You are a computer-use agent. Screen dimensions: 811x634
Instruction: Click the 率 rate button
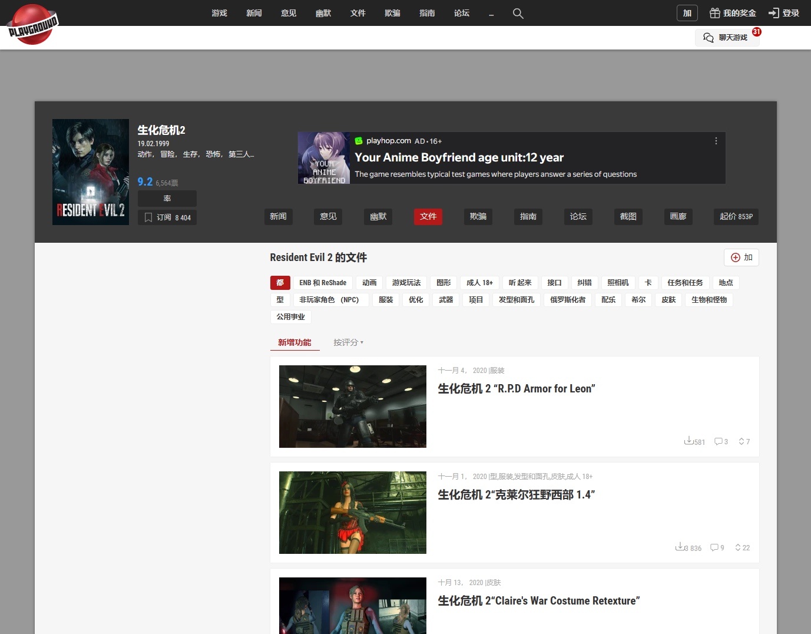tap(167, 199)
